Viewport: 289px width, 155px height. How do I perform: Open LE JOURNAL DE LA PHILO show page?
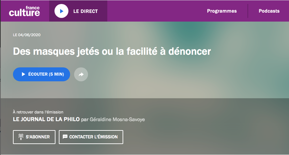tap(46, 119)
